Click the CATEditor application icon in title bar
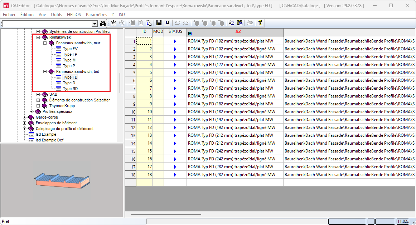416x225 pixels. 6,5
